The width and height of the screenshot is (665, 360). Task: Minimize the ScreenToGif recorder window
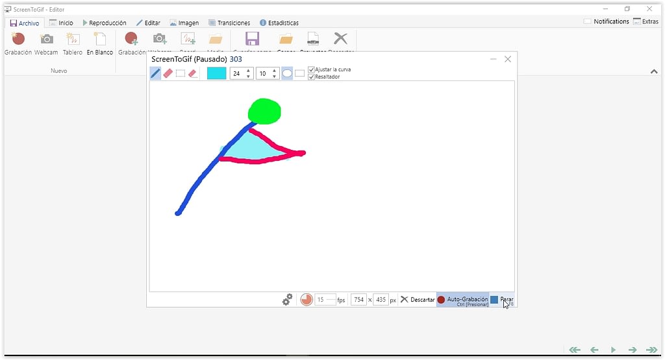click(494, 59)
